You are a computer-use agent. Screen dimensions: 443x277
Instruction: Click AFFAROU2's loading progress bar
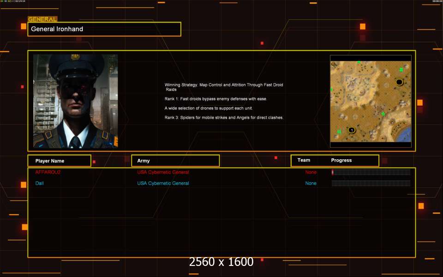[371, 172]
